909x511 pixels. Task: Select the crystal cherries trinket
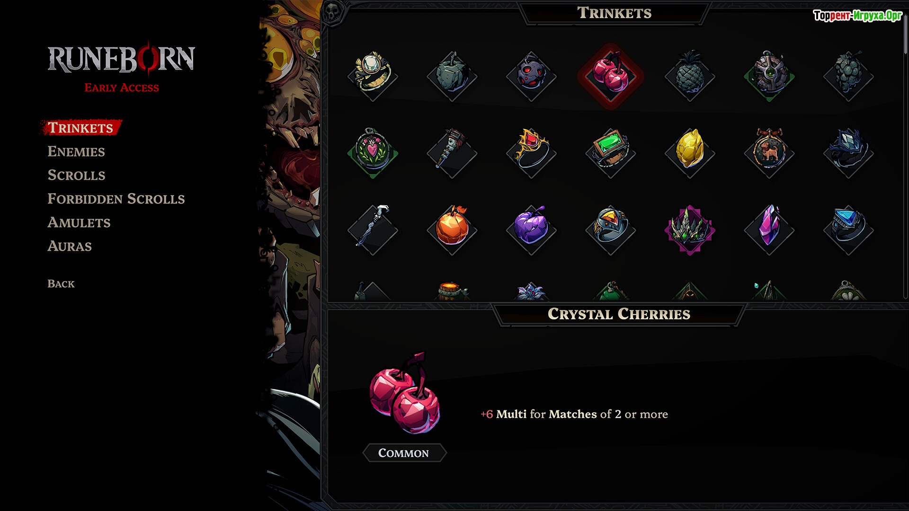coord(611,76)
